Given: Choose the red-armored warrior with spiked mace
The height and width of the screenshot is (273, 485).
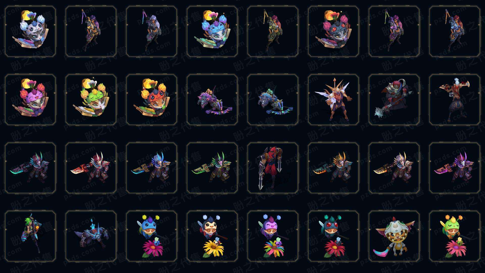Looking at the screenshot, I should coord(394,100).
